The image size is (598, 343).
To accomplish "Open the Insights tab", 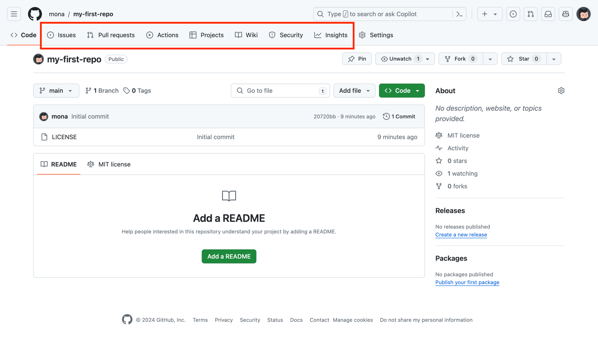I will click(331, 35).
